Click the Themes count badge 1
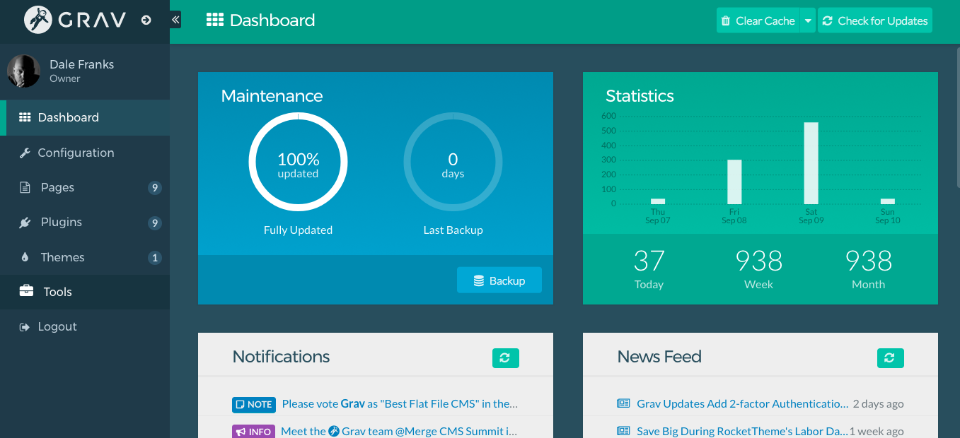960x438 pixels. (155, 258)
